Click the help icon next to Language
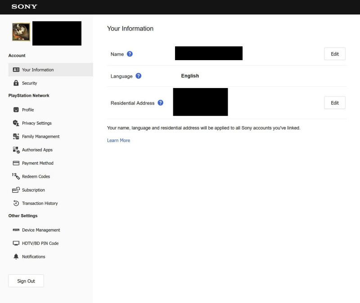Viewport: 360px width, 303px height. 139,76
